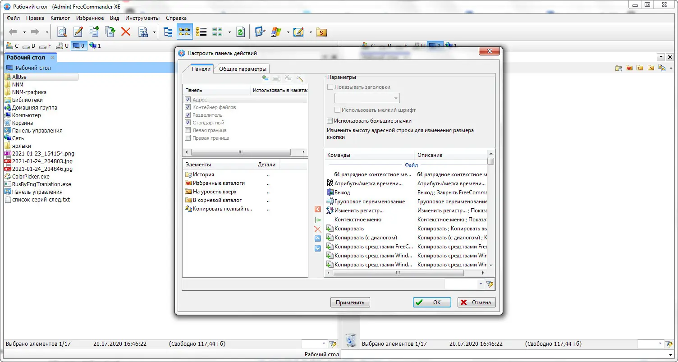
Task: Switch to drive C in left panel
Action: click(12, 46)
